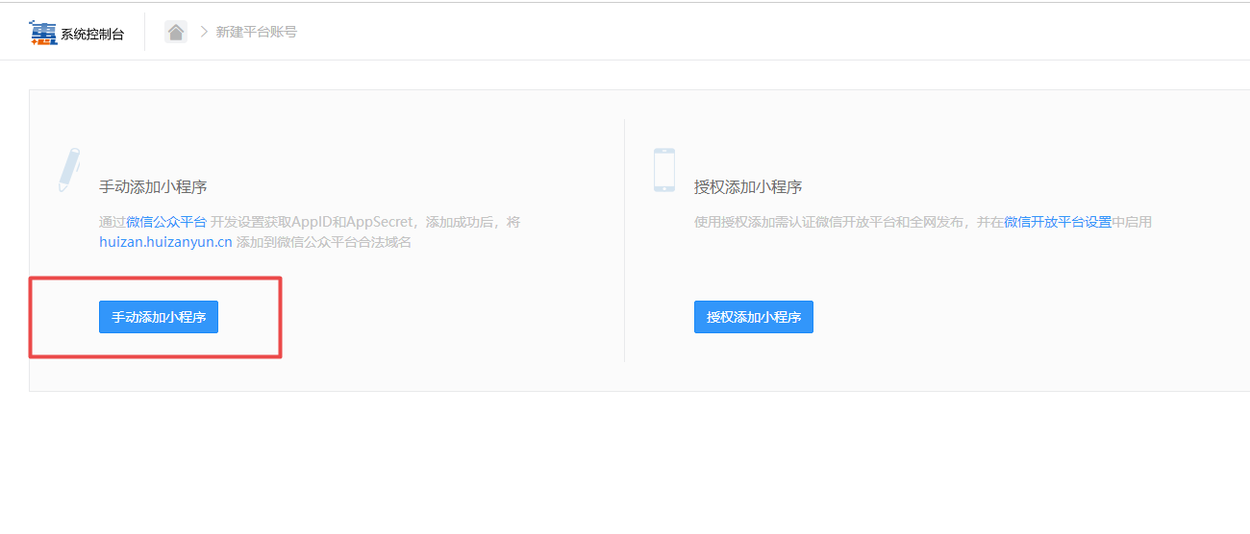Viewport: 1250px width, 534px height.
Task: Click the 授权添加小程序 heading text
Action: point(748,186)
